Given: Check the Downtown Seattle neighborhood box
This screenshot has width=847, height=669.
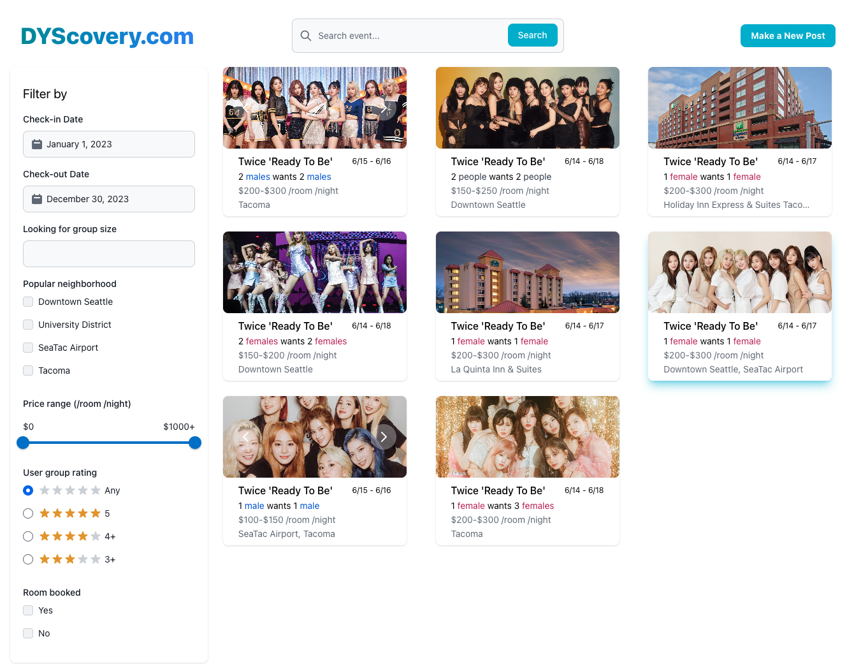Looking at the screenshot, I should (28, 302).
